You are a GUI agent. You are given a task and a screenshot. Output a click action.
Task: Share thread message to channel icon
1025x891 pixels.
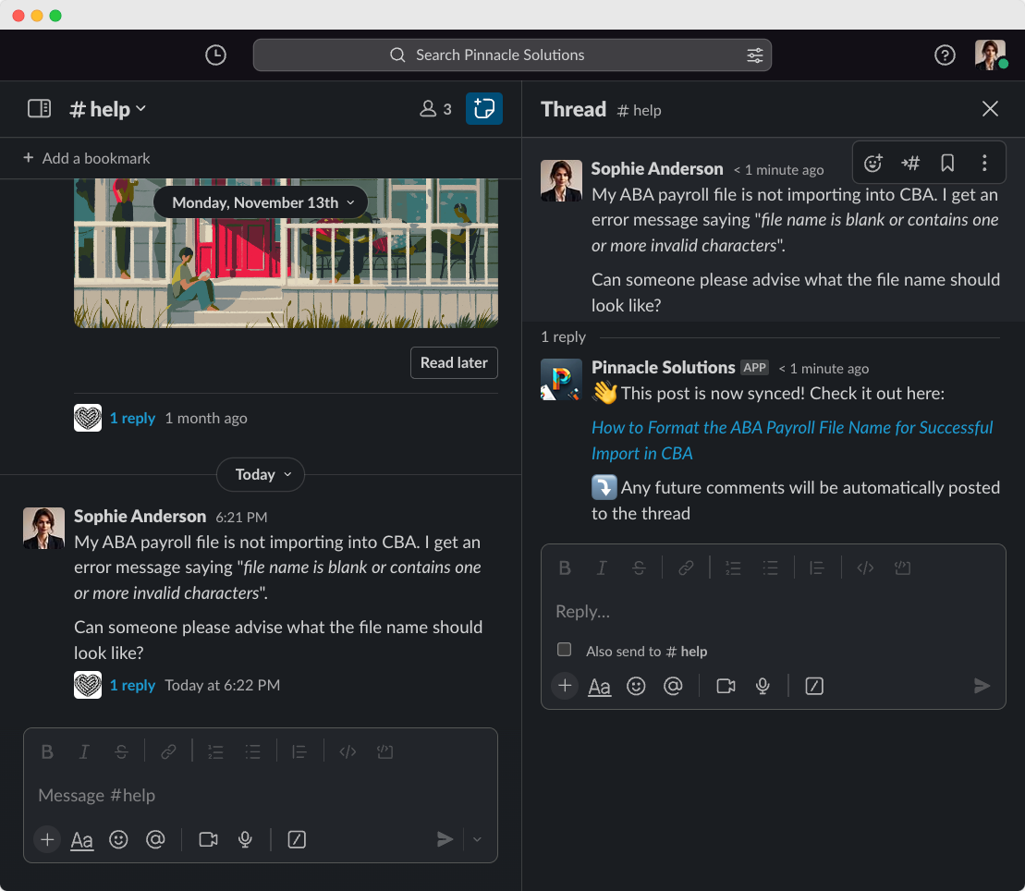point(910,163)
